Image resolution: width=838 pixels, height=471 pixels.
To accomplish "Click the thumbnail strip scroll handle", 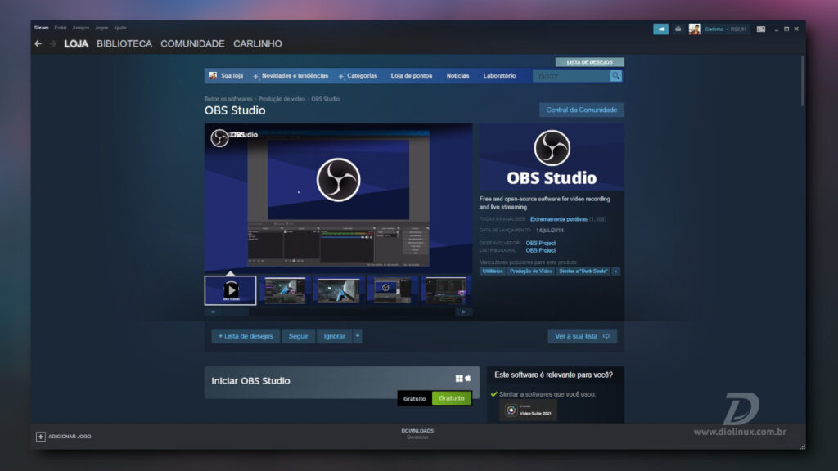I will point(237,312).
